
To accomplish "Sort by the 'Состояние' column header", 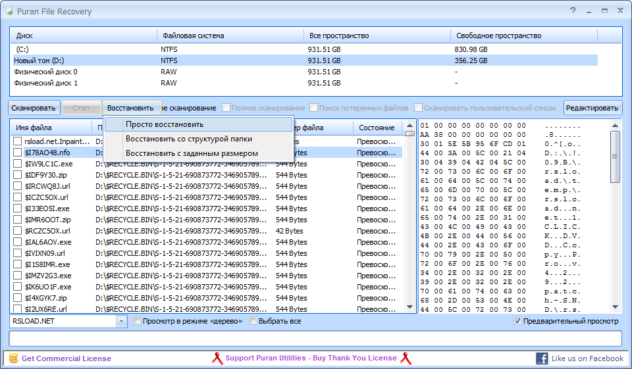I will coord(378,128).
